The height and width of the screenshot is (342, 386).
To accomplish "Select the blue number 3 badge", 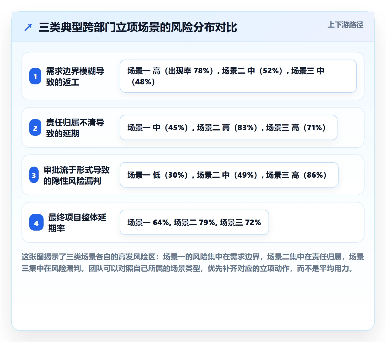I will pyautogui.click(x=34, y=175).
